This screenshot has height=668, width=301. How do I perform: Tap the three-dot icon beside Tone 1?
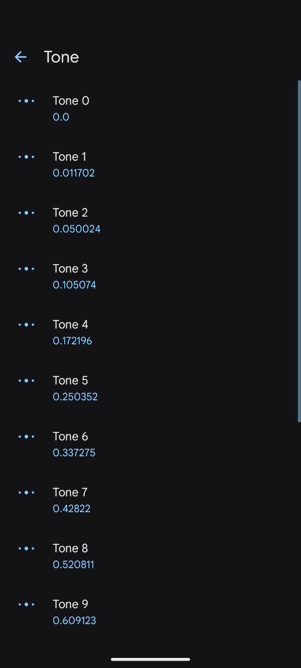[x=26, y=157]
